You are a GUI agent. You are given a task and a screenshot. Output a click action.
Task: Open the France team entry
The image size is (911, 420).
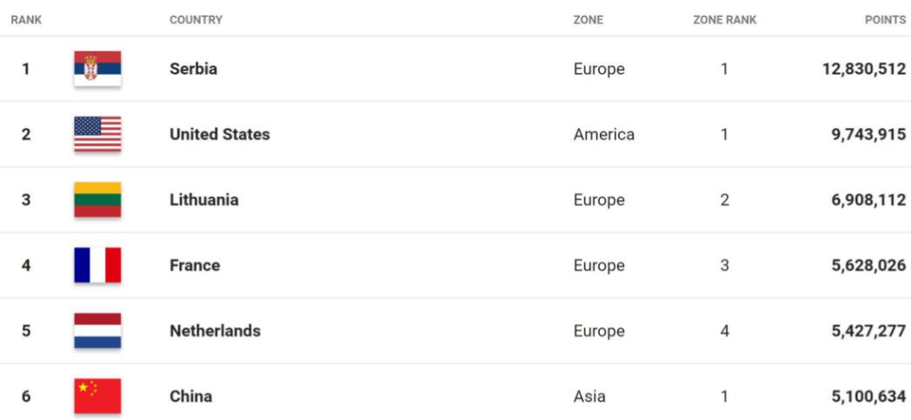coord(195,266)
